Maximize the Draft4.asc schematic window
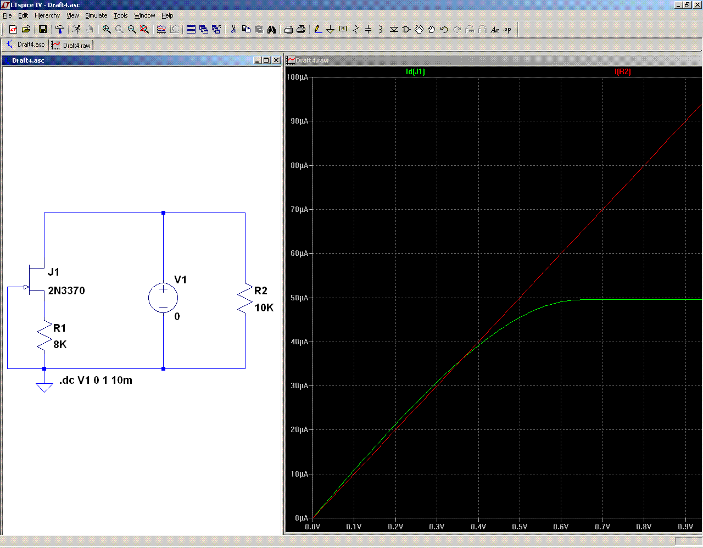The image size is (703, 548). tap(266, 60)
